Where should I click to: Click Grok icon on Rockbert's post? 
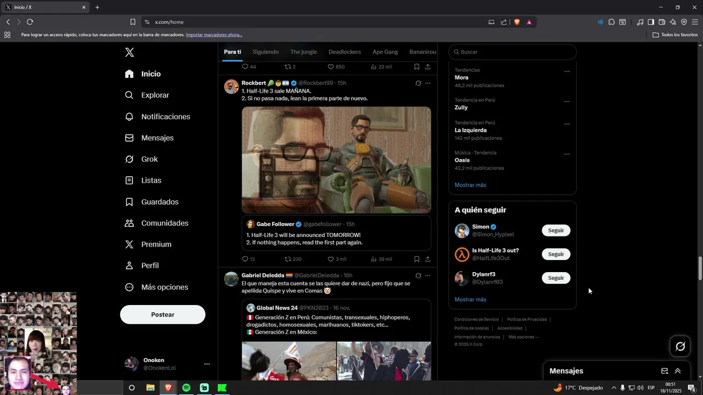pos(418,83)
